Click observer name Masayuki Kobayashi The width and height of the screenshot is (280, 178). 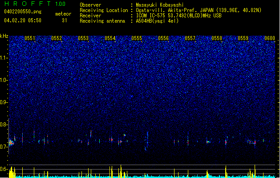pos(160,5)
